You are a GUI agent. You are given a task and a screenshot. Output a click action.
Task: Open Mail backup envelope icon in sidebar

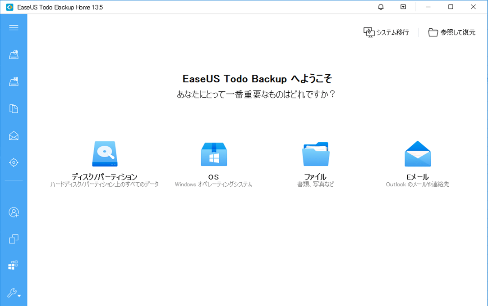coord(14,135)
